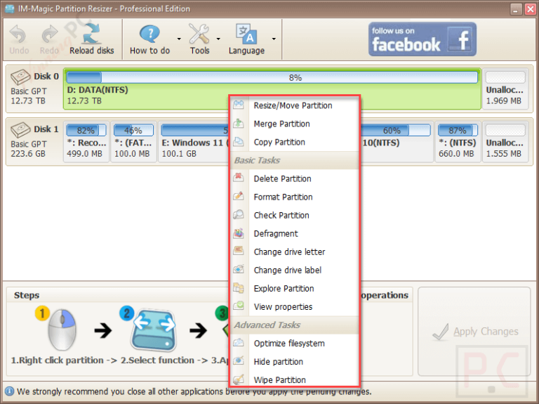Image resolution: width=539 pixels, height=404 pixels.
Task: Close the Partition Resizer window
Action: coord(530,9)
